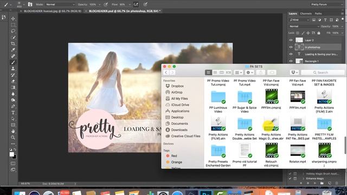347x195 pixels.
Task: Click the Edit Tags button in Finder toolbar
Action: pos(272,72)
